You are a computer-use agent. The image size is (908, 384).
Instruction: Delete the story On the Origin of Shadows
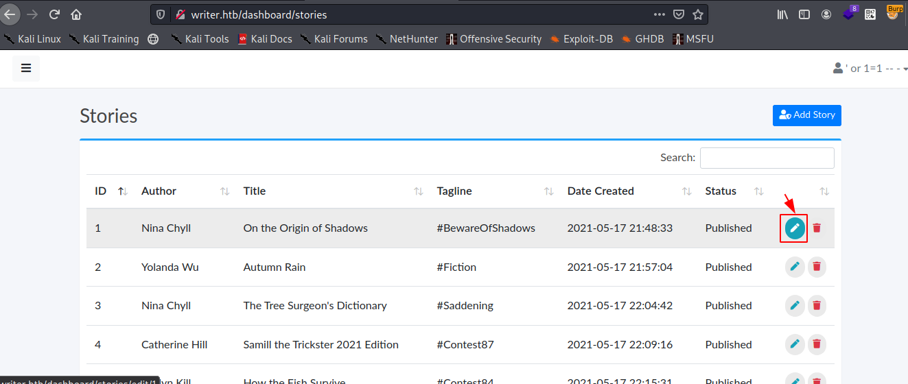(817, 228)
